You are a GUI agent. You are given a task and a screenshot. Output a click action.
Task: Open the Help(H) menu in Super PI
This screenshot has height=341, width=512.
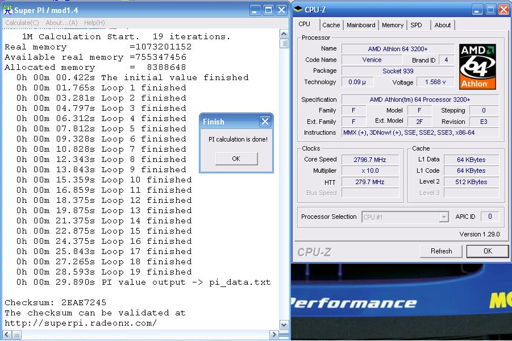[x=94, y=23]
